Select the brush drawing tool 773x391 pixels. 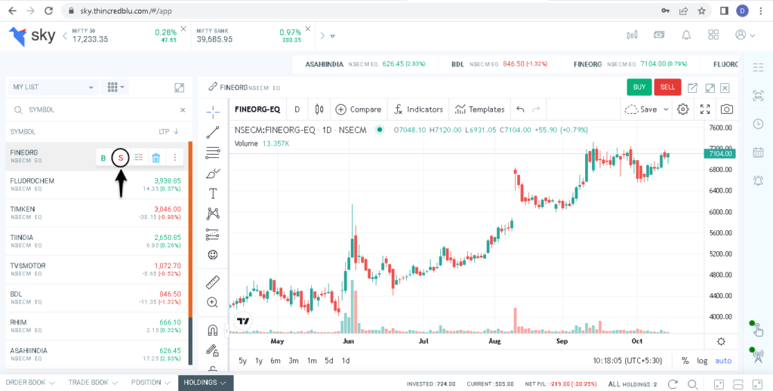pyautogui.click(x=213, y=173)
